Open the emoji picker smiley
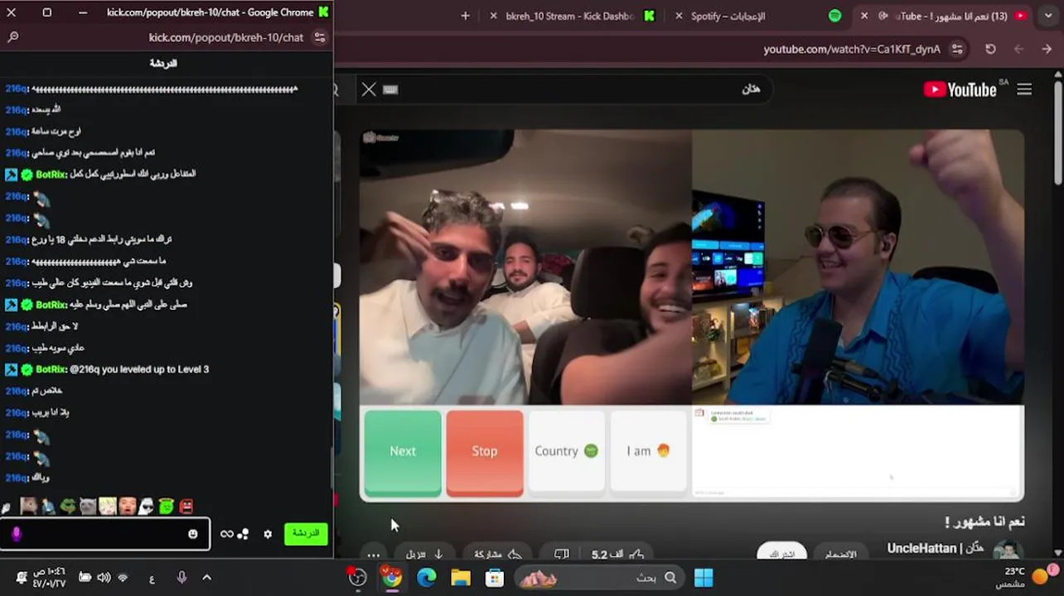 click(x=193, y=534)
